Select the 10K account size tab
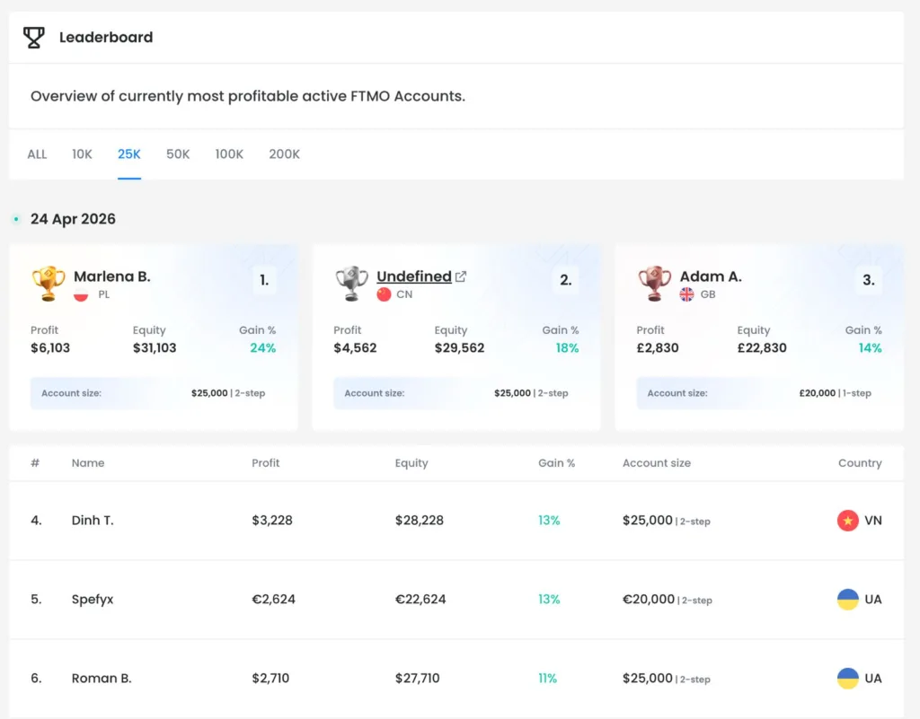This screenshot has width=920, height=719. point(82,154)
